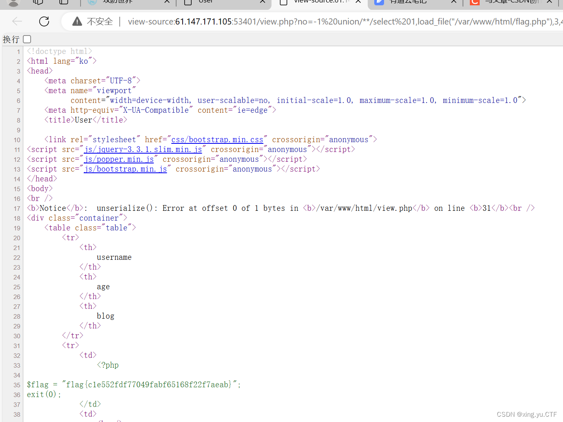Toggle the 换行 line-wrap checkbox

[x=27, y=39]
